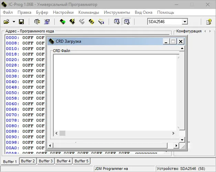The width and height of the screenshot is (216, 172).
Task: Switch to the Buffer 3 tab
Action: point(46,161)
